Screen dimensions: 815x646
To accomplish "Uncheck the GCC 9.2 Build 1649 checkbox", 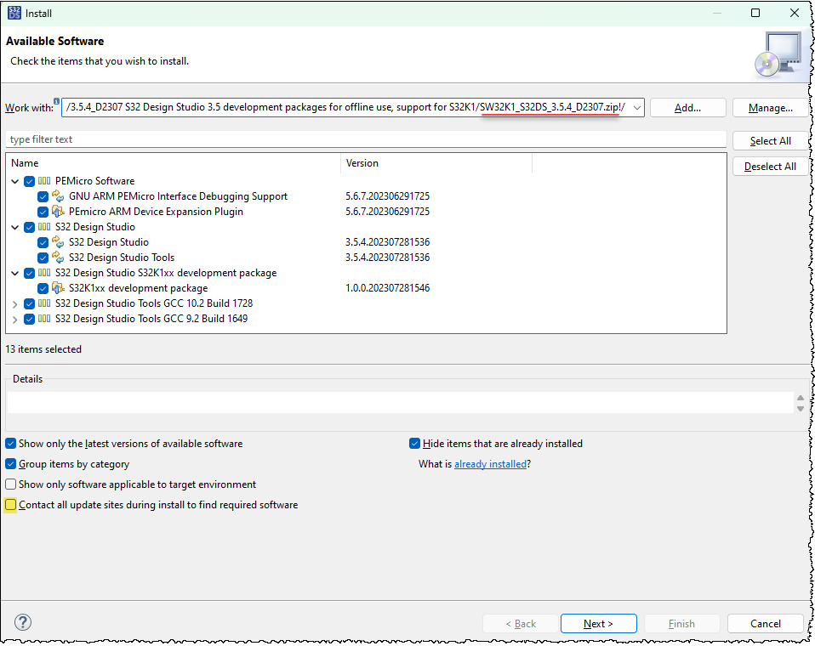I will pos(29,319).
